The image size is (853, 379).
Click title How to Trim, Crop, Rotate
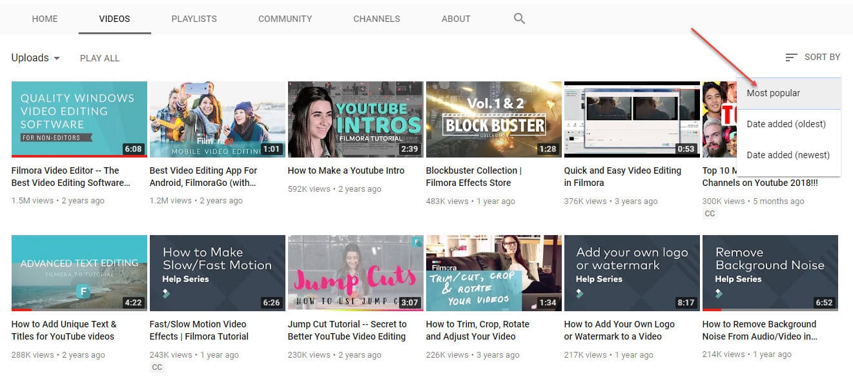coord(478,331)
